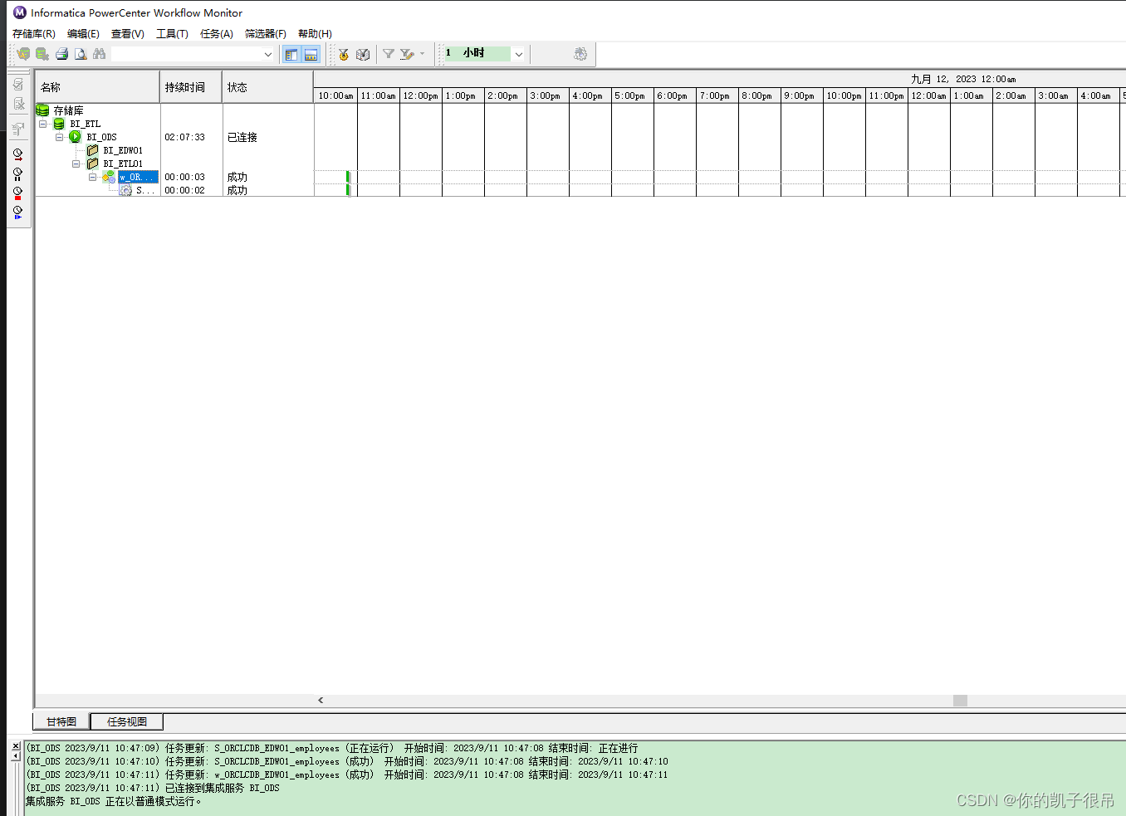Toggle the Gantt chart view button
1126x816 pixels.
click(x=291, y=53)
